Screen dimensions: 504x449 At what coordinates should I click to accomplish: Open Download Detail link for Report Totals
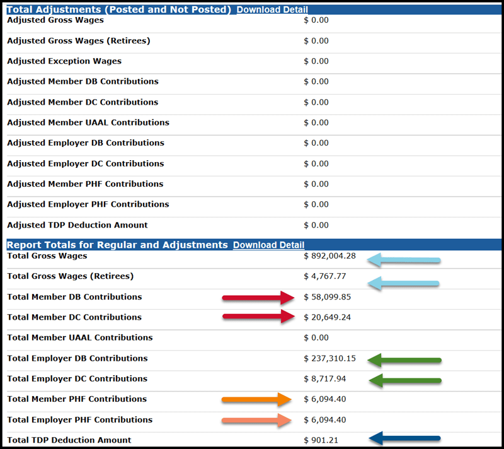click(268, 245)
